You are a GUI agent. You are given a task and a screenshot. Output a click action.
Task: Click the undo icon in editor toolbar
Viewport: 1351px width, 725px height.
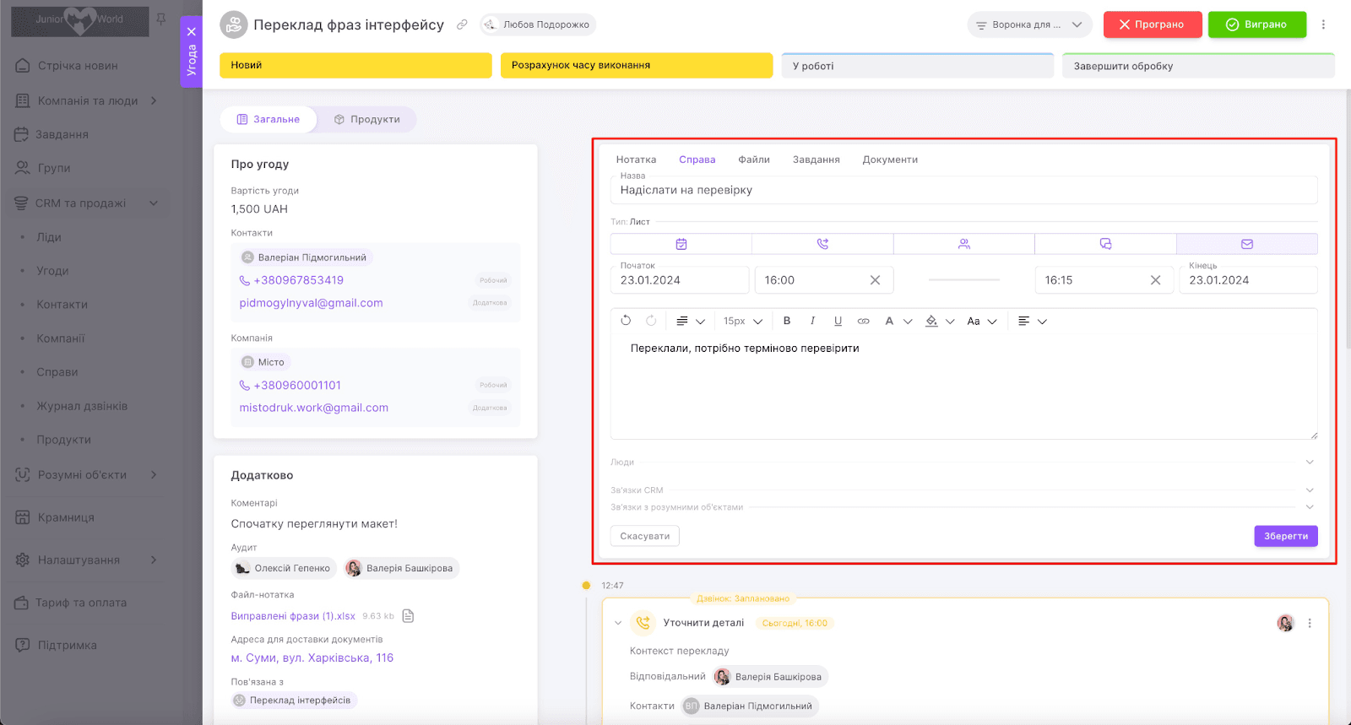pos(626,321)
